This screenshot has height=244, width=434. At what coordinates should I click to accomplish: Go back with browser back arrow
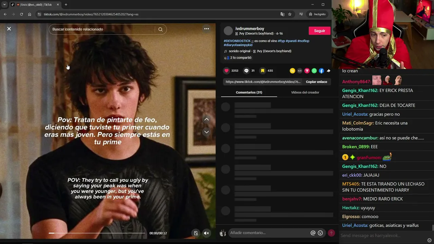tap(5, 14)
